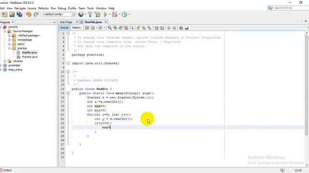Screen dimensions: 309x173
Task: Open the dropdown arrow beside the Run Project icon
Action: tap(110, 14)
